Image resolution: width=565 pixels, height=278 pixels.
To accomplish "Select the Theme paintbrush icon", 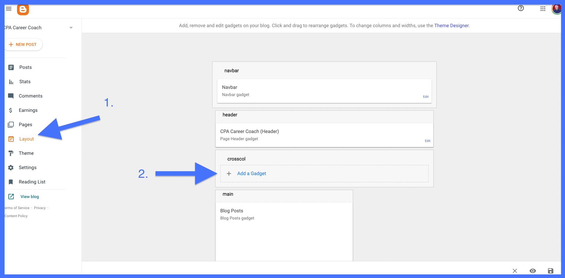I will [11, 153].
